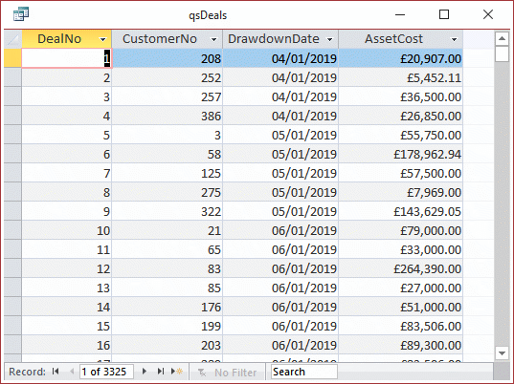Click AssetCost cell £36,500.00

click(401, 96)
